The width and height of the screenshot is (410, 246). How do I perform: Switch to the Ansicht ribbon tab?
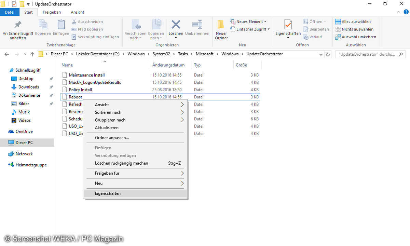pos(78,12)
